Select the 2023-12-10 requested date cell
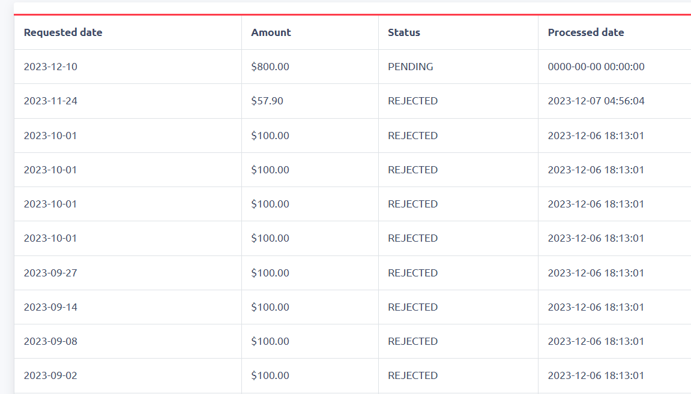This screenshot has height=394, width=691. (x=50, y=67)
